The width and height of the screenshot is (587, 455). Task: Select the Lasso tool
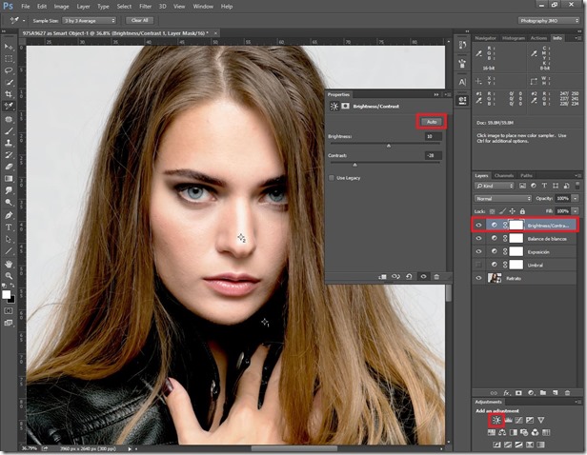point(9,70)
